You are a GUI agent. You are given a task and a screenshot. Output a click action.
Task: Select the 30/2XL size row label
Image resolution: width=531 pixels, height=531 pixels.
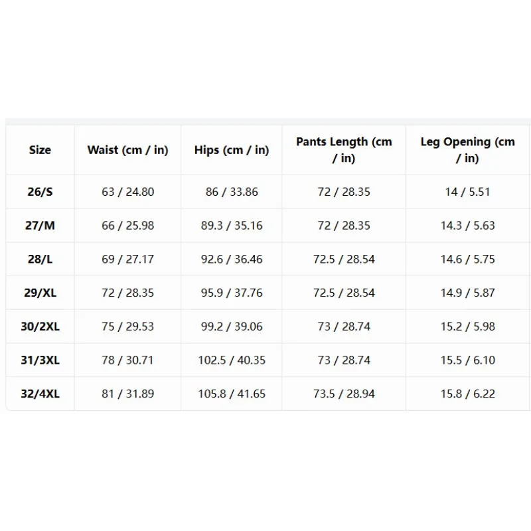pos(40,326)
